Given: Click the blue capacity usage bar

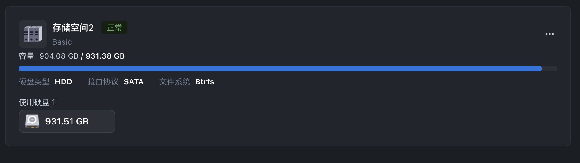Looking at the screenshot, I should pos(280,69).
